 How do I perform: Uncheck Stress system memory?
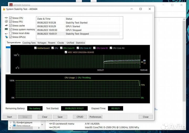pyautogui.click(x=10, y=29)
